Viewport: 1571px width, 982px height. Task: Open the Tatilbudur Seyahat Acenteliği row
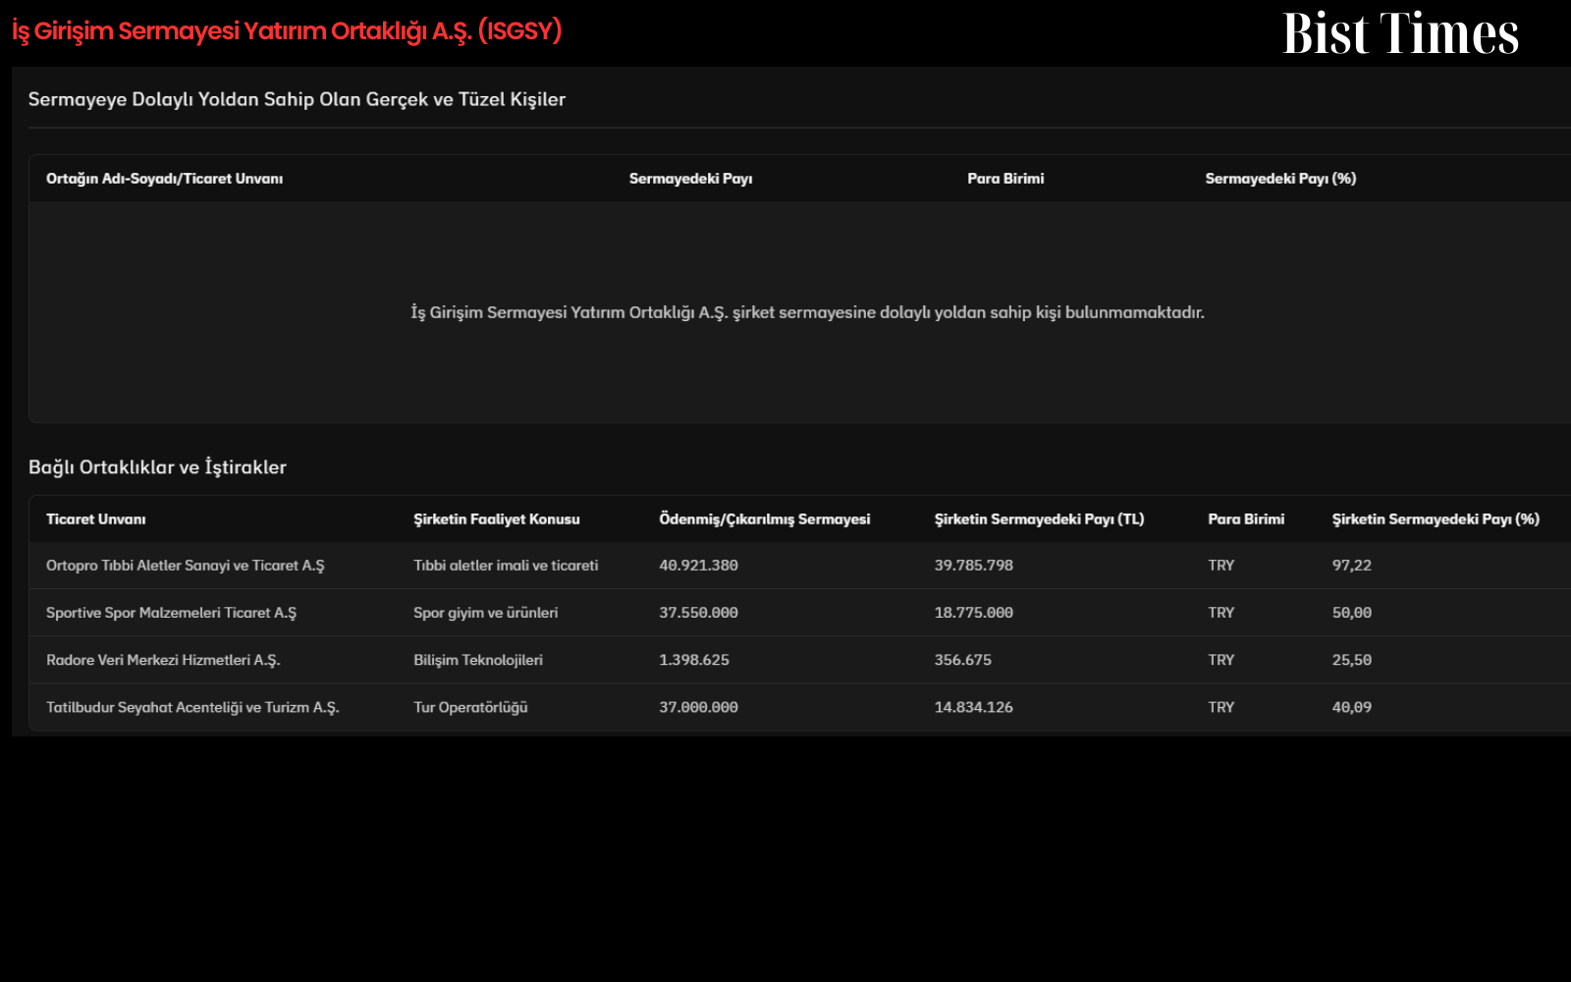pyautogui.click(x=800, y=707)
